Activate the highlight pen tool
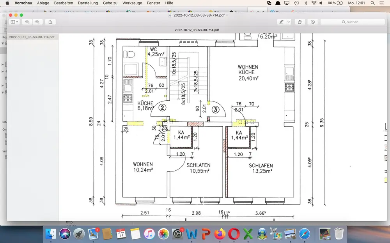The width and height of the screenshot is (390, 243). tap(281, 22)
